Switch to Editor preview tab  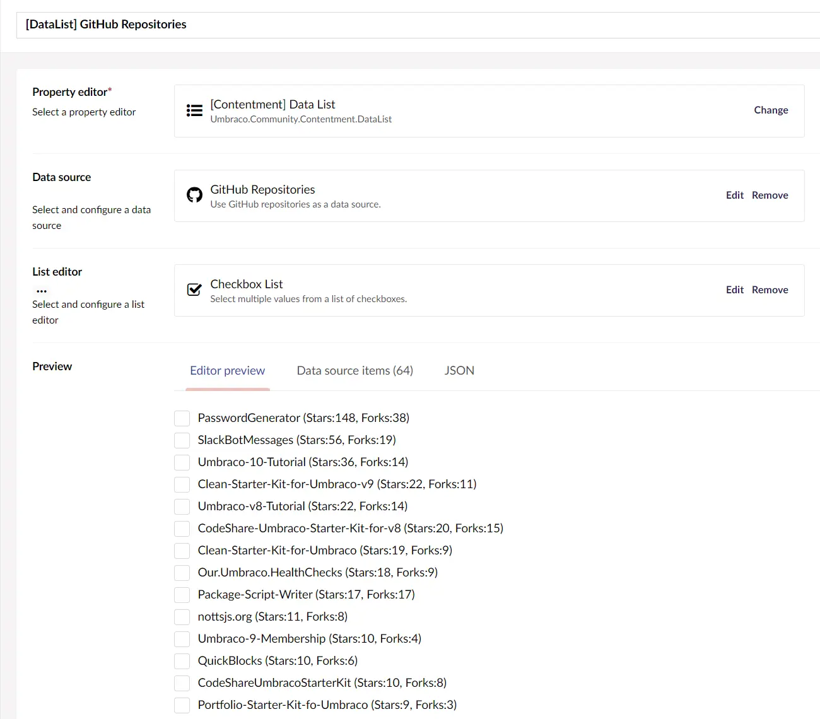tap(227, 371)
